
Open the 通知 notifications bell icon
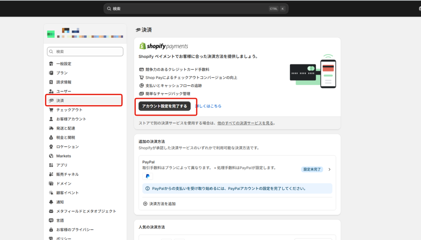point(51,202)
